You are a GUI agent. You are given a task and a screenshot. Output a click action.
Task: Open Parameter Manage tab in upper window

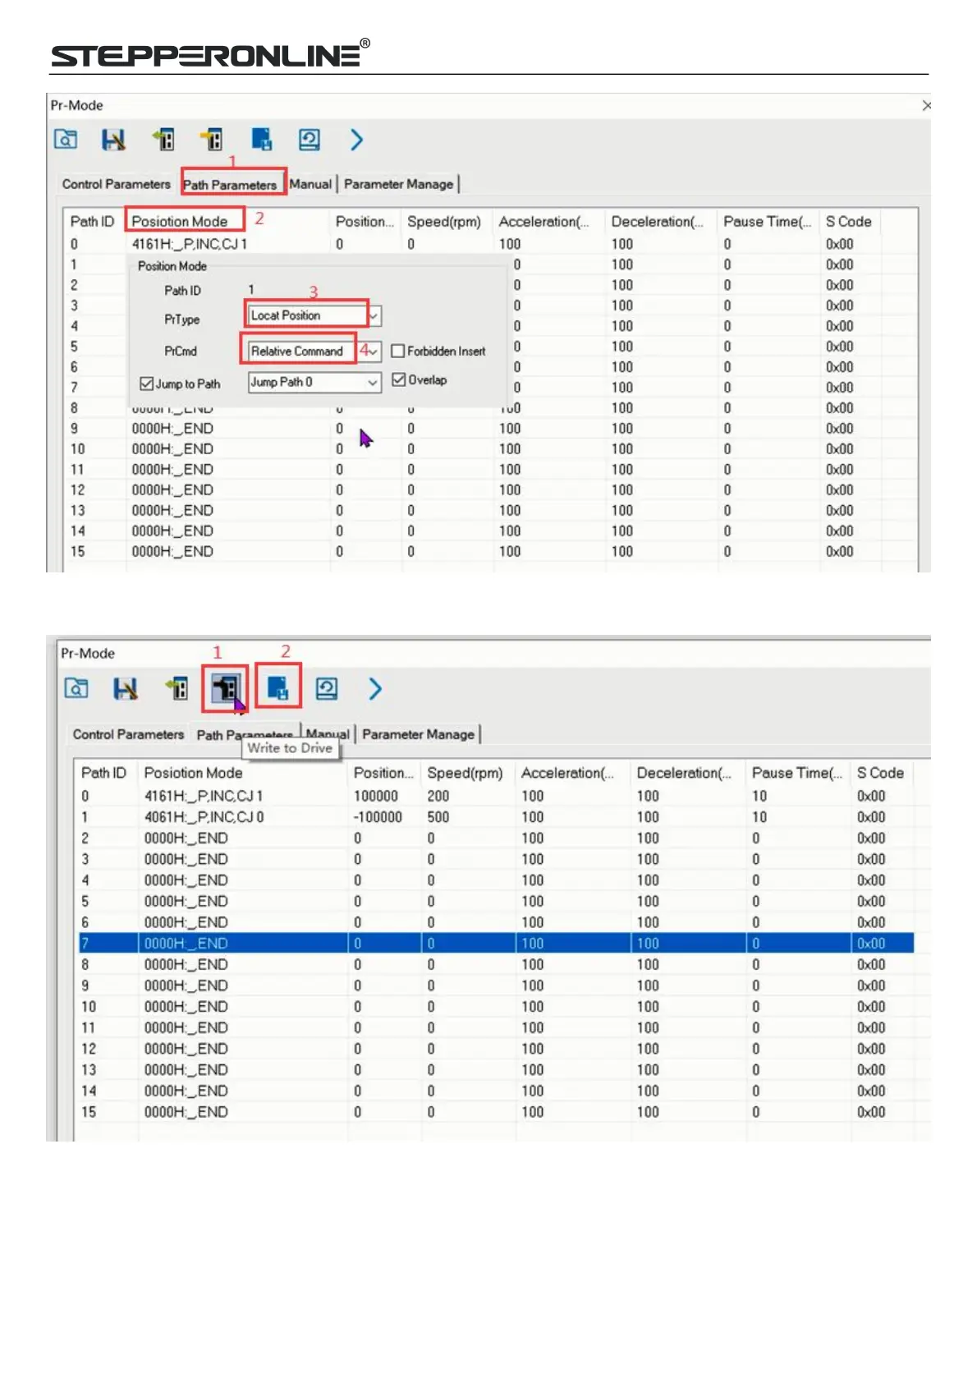coord(398,184)
